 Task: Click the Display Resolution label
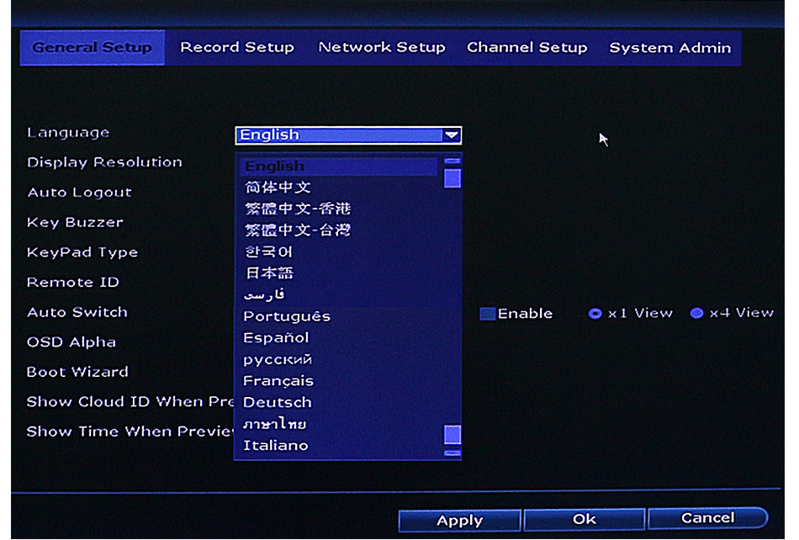coord(104,162)
